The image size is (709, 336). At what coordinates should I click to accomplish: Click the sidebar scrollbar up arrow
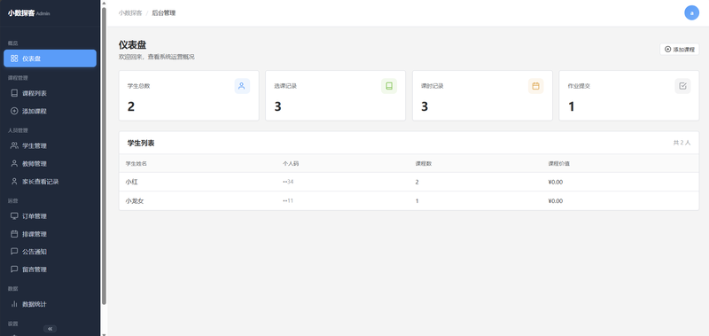click(x=104, y=3)
